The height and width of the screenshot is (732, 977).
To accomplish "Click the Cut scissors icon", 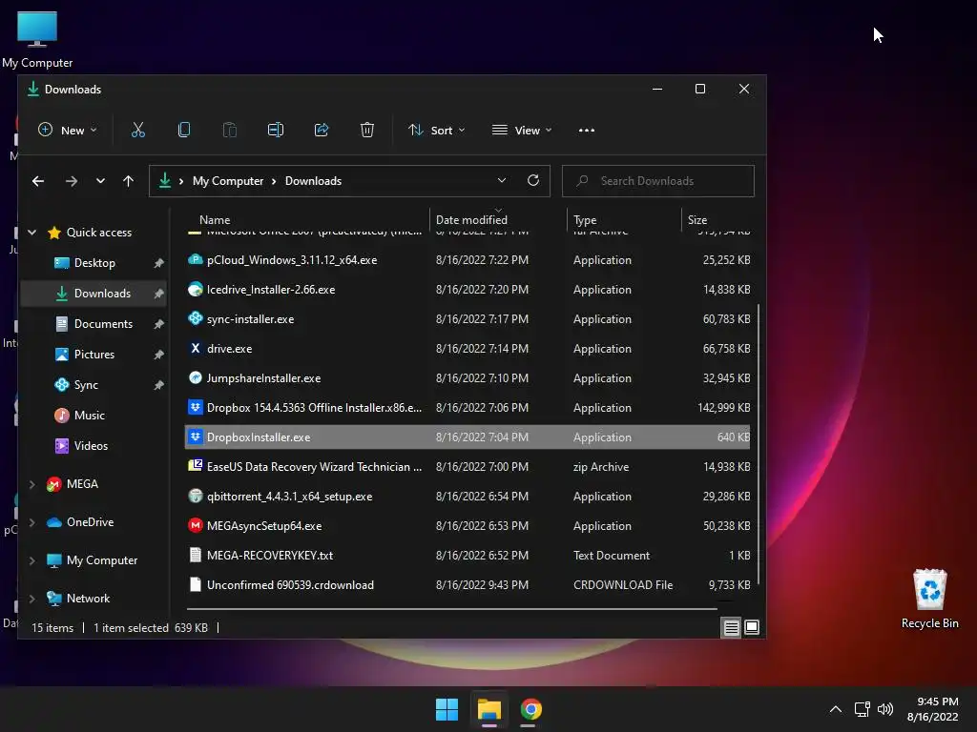I will pyautogui.click(x=137, y=130).
